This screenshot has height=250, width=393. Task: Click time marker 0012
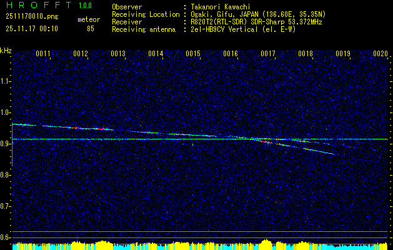[x=81, y=54]
